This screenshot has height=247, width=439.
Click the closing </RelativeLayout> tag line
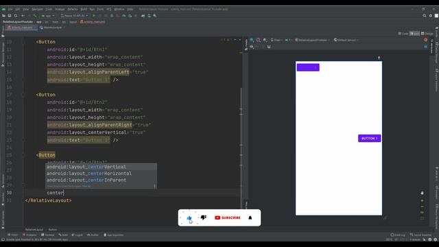(48, 200)
